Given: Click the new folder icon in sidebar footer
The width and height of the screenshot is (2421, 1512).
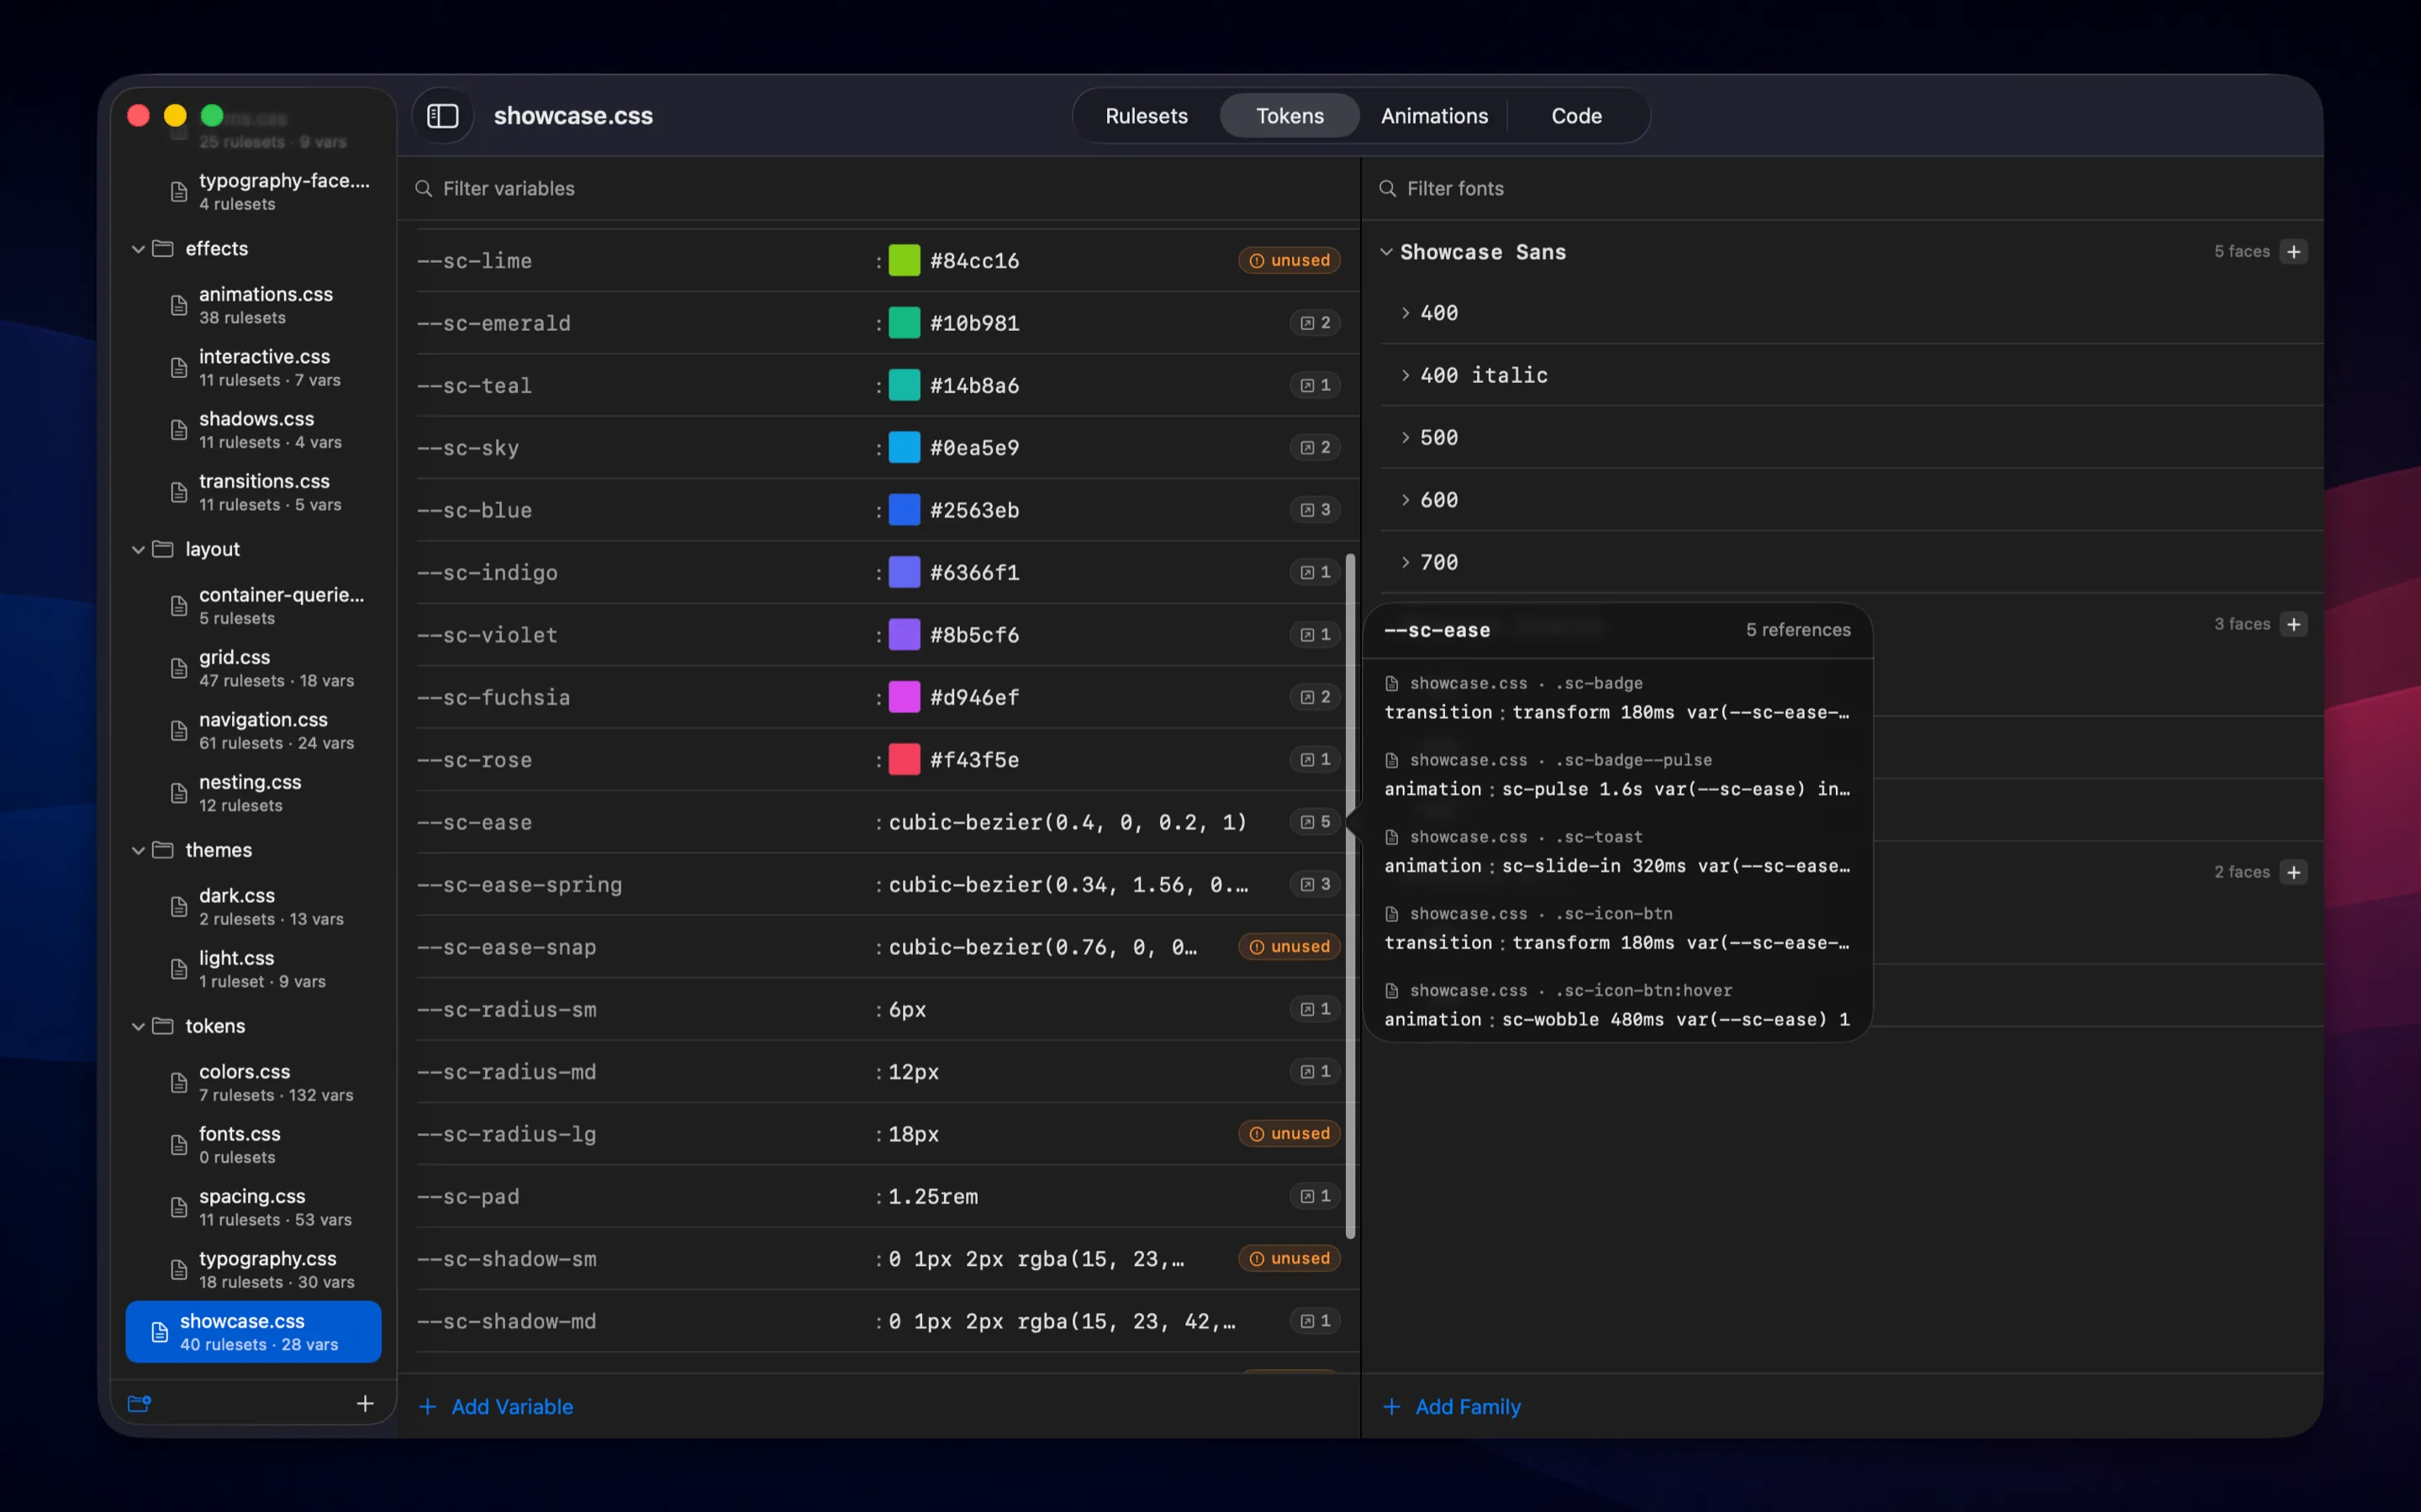Looking at the screenshot, I should point(139,1403).
